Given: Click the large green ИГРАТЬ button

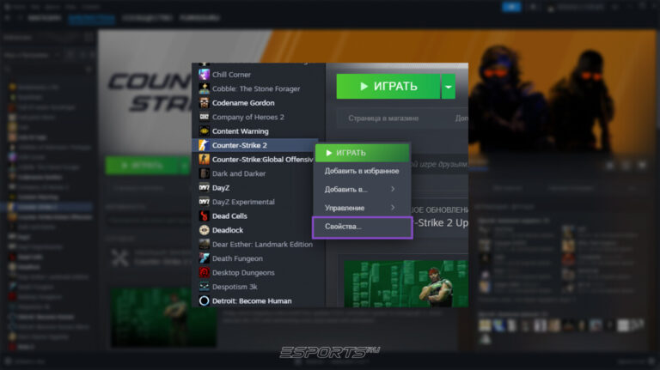Looking at the screenshot, I should (x=388, y=86).
